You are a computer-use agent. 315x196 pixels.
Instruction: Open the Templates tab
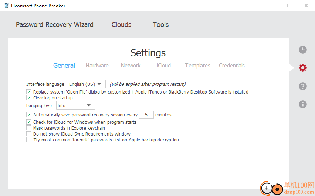tap(197, 66)
